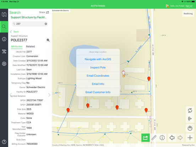Select the search magnifier sidebar icon
The width and height of the screenshot is (196, 147).
click(x=4, y=27)
